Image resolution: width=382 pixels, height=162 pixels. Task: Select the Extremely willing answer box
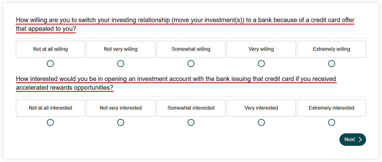(332, 49)
